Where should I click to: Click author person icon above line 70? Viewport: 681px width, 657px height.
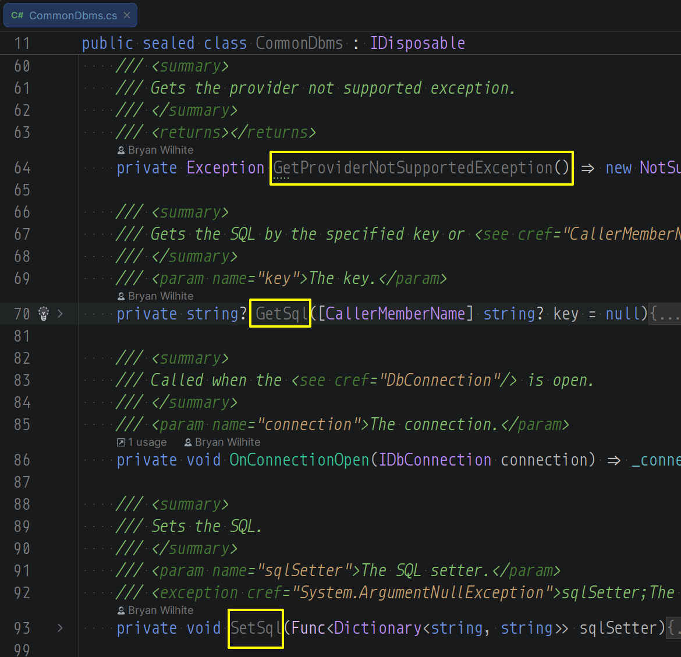pos(121,296)
